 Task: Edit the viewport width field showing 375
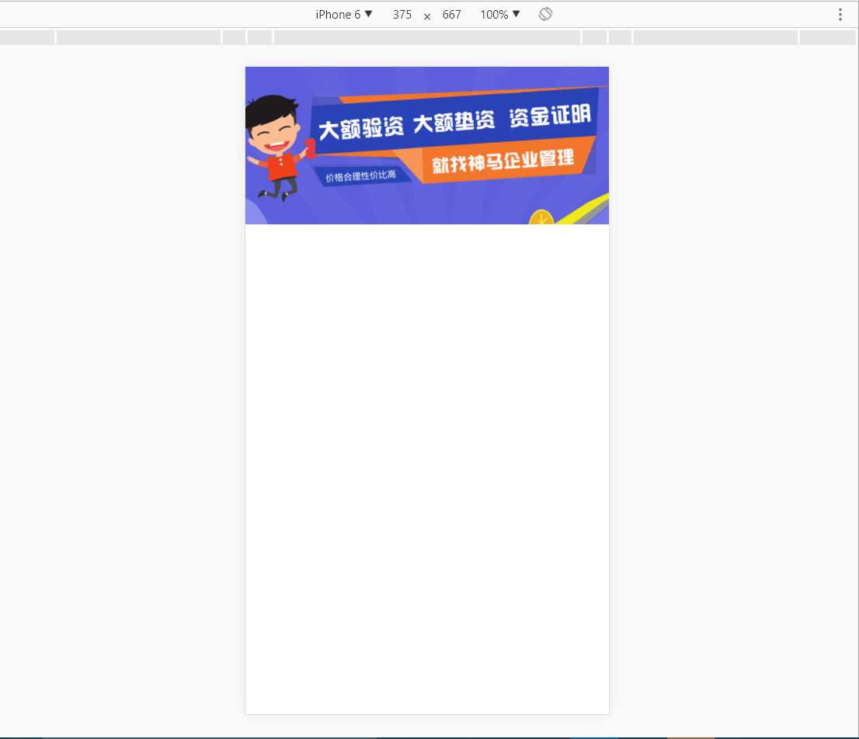click(x=402, y=14)
